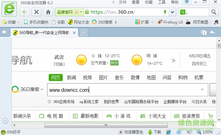Restore closed tab with undo arrow
The width and height of the screenshot is (221, 135).
point(212,32)
